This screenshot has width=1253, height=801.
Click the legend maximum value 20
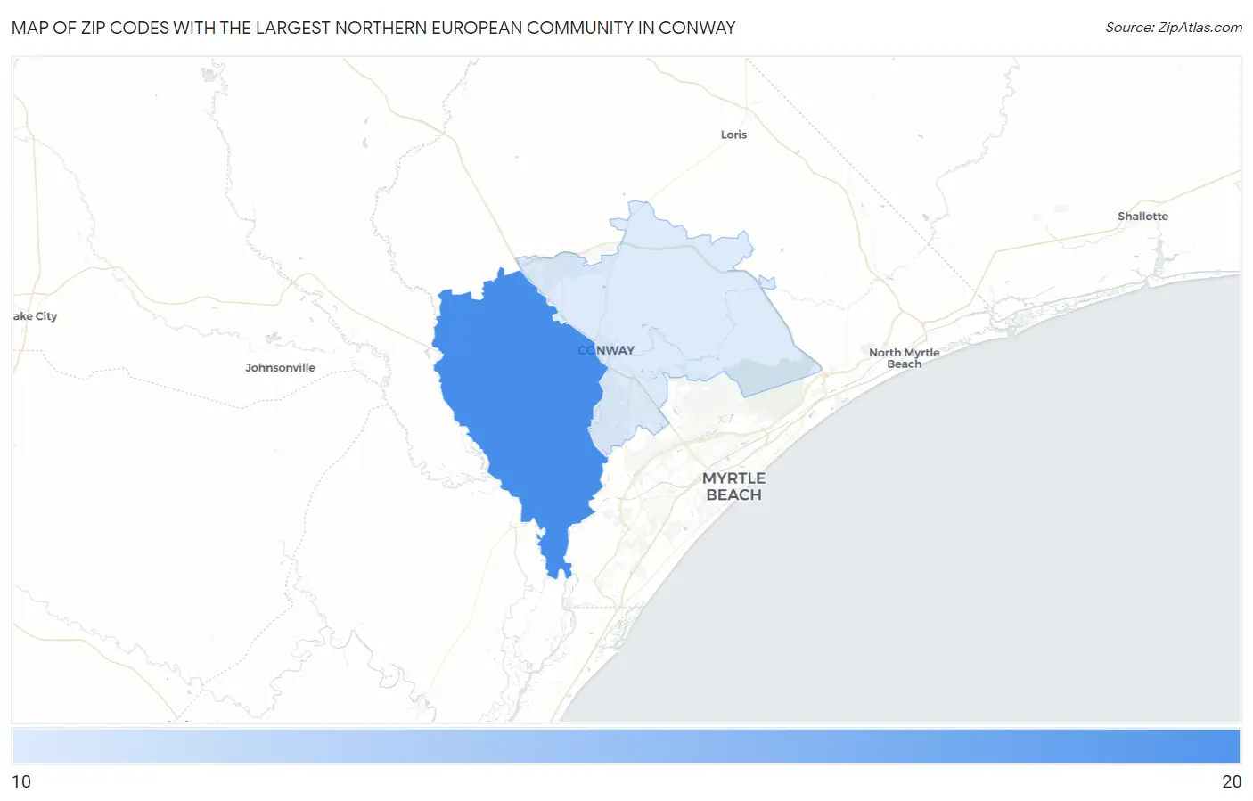[1232, 781]
